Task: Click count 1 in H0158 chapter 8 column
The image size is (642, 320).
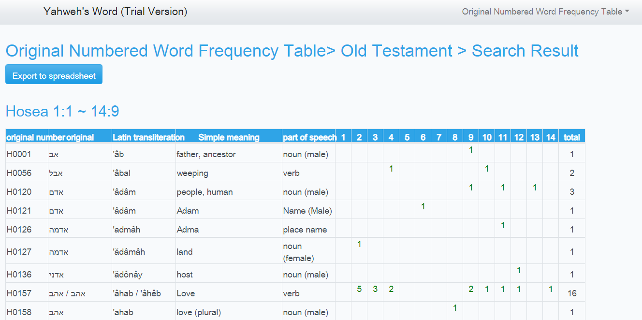Action: (x=455, y=308)
